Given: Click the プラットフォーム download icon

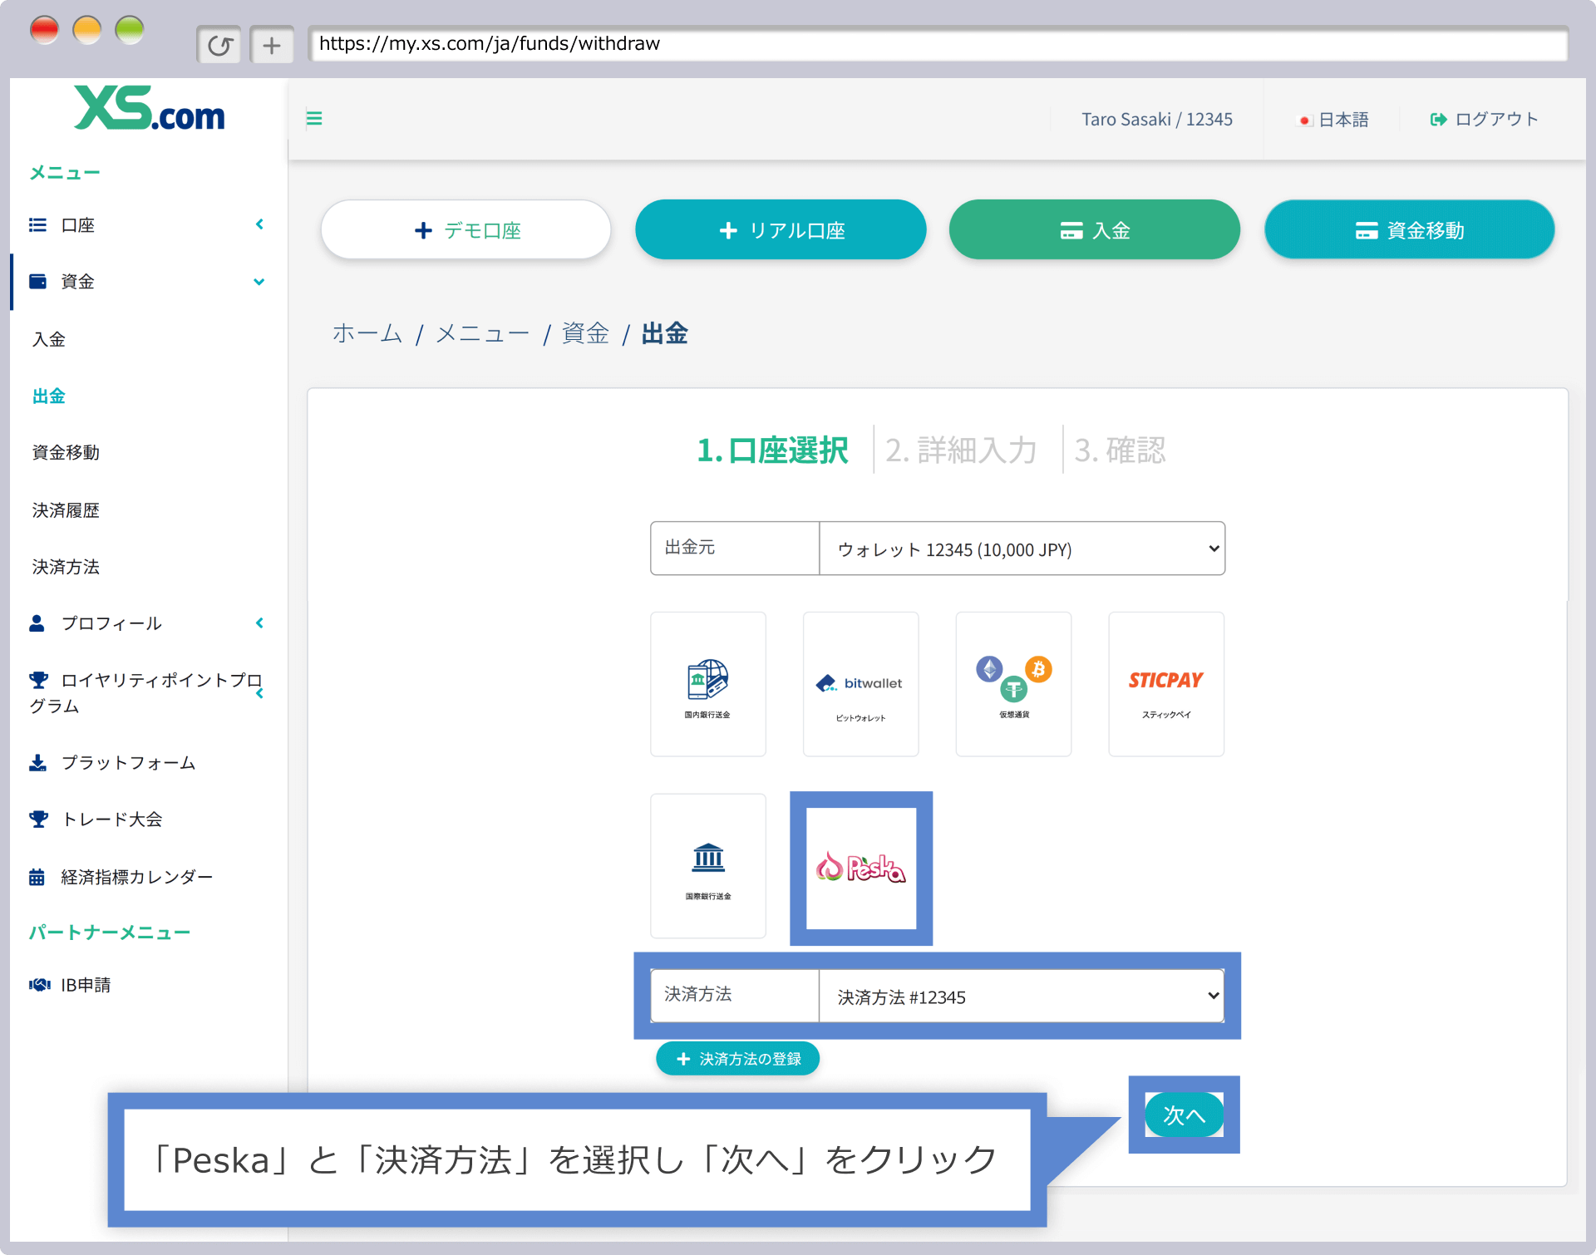Looking at the screenshot, I should 37,763.
